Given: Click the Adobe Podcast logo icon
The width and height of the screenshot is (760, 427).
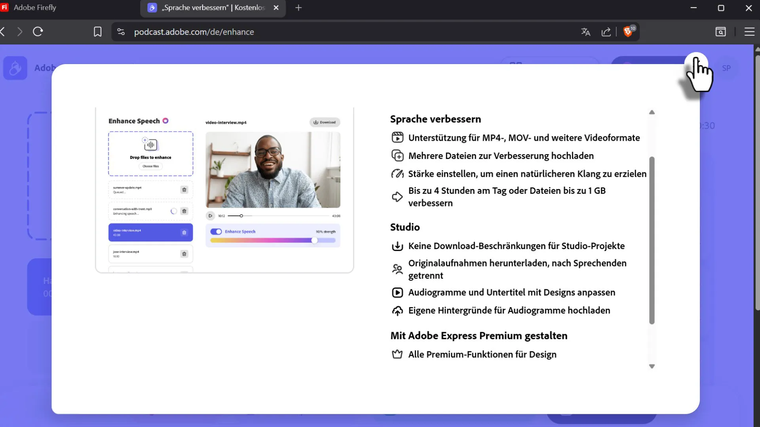Looking at the screenshot, I should click(15, 68).
